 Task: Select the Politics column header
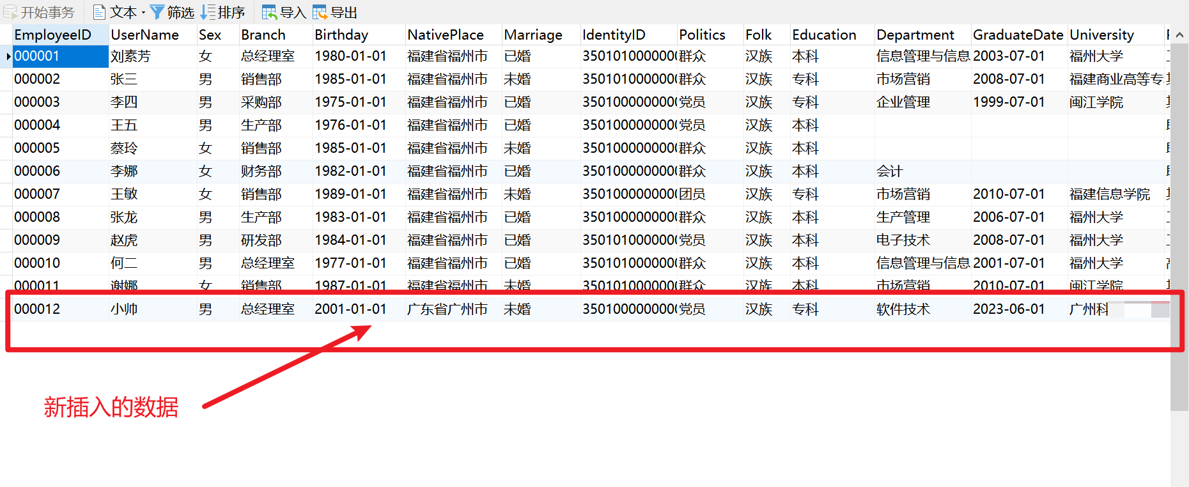pyautogui.click(x=710, y=35)
